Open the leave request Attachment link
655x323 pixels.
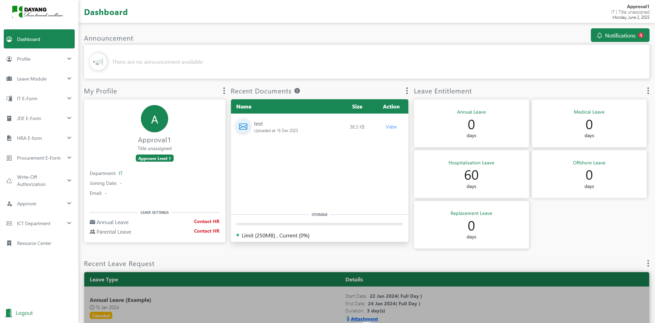pos(364,319)
